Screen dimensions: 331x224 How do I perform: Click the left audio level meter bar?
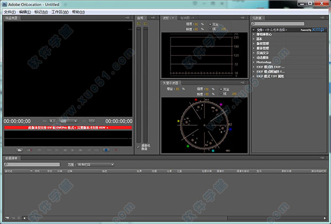[138, 85]
